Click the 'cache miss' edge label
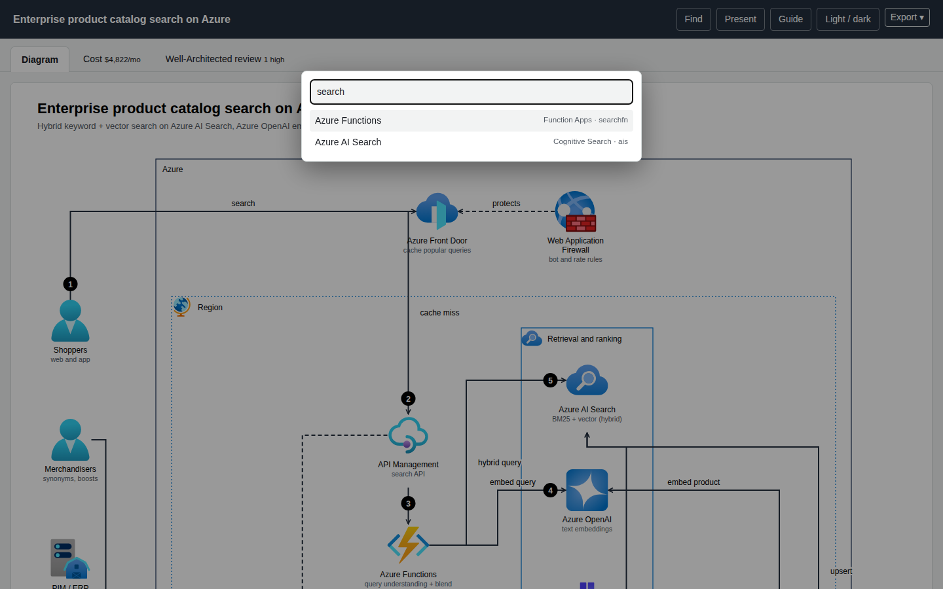This screenshot has width=943, height=589. [x=439, y=313]
